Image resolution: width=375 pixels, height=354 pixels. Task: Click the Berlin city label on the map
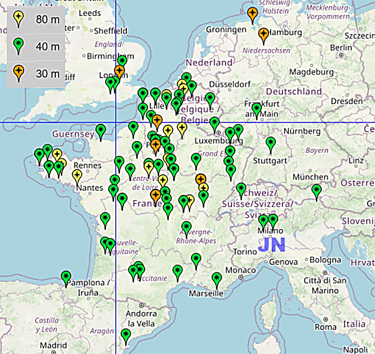click(341, 48)
